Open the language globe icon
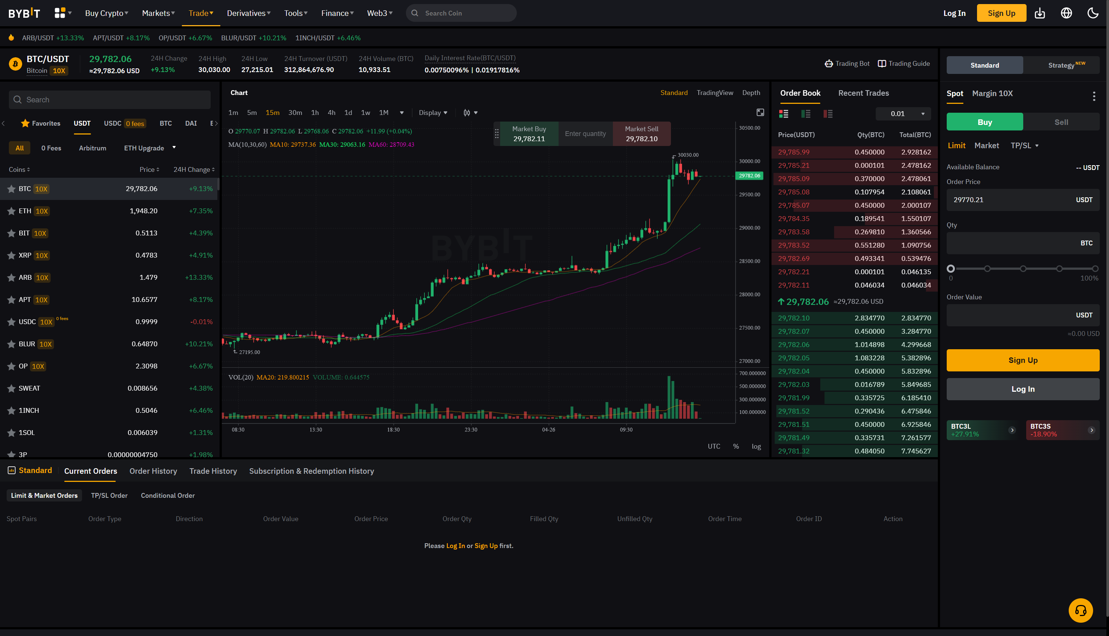This screenshot has height=636, width=1109. (1066, 13)
